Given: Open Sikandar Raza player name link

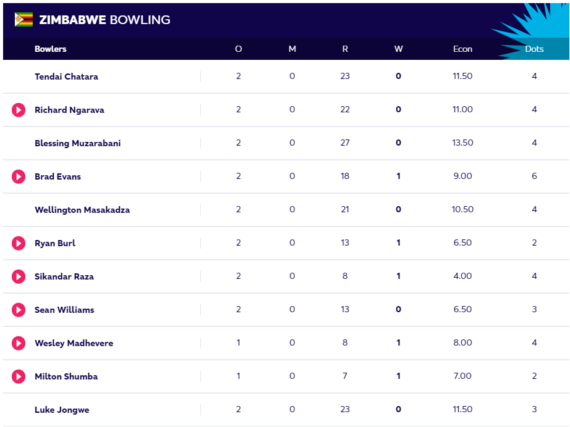Looking at the screenshot, I should (64, 276).
